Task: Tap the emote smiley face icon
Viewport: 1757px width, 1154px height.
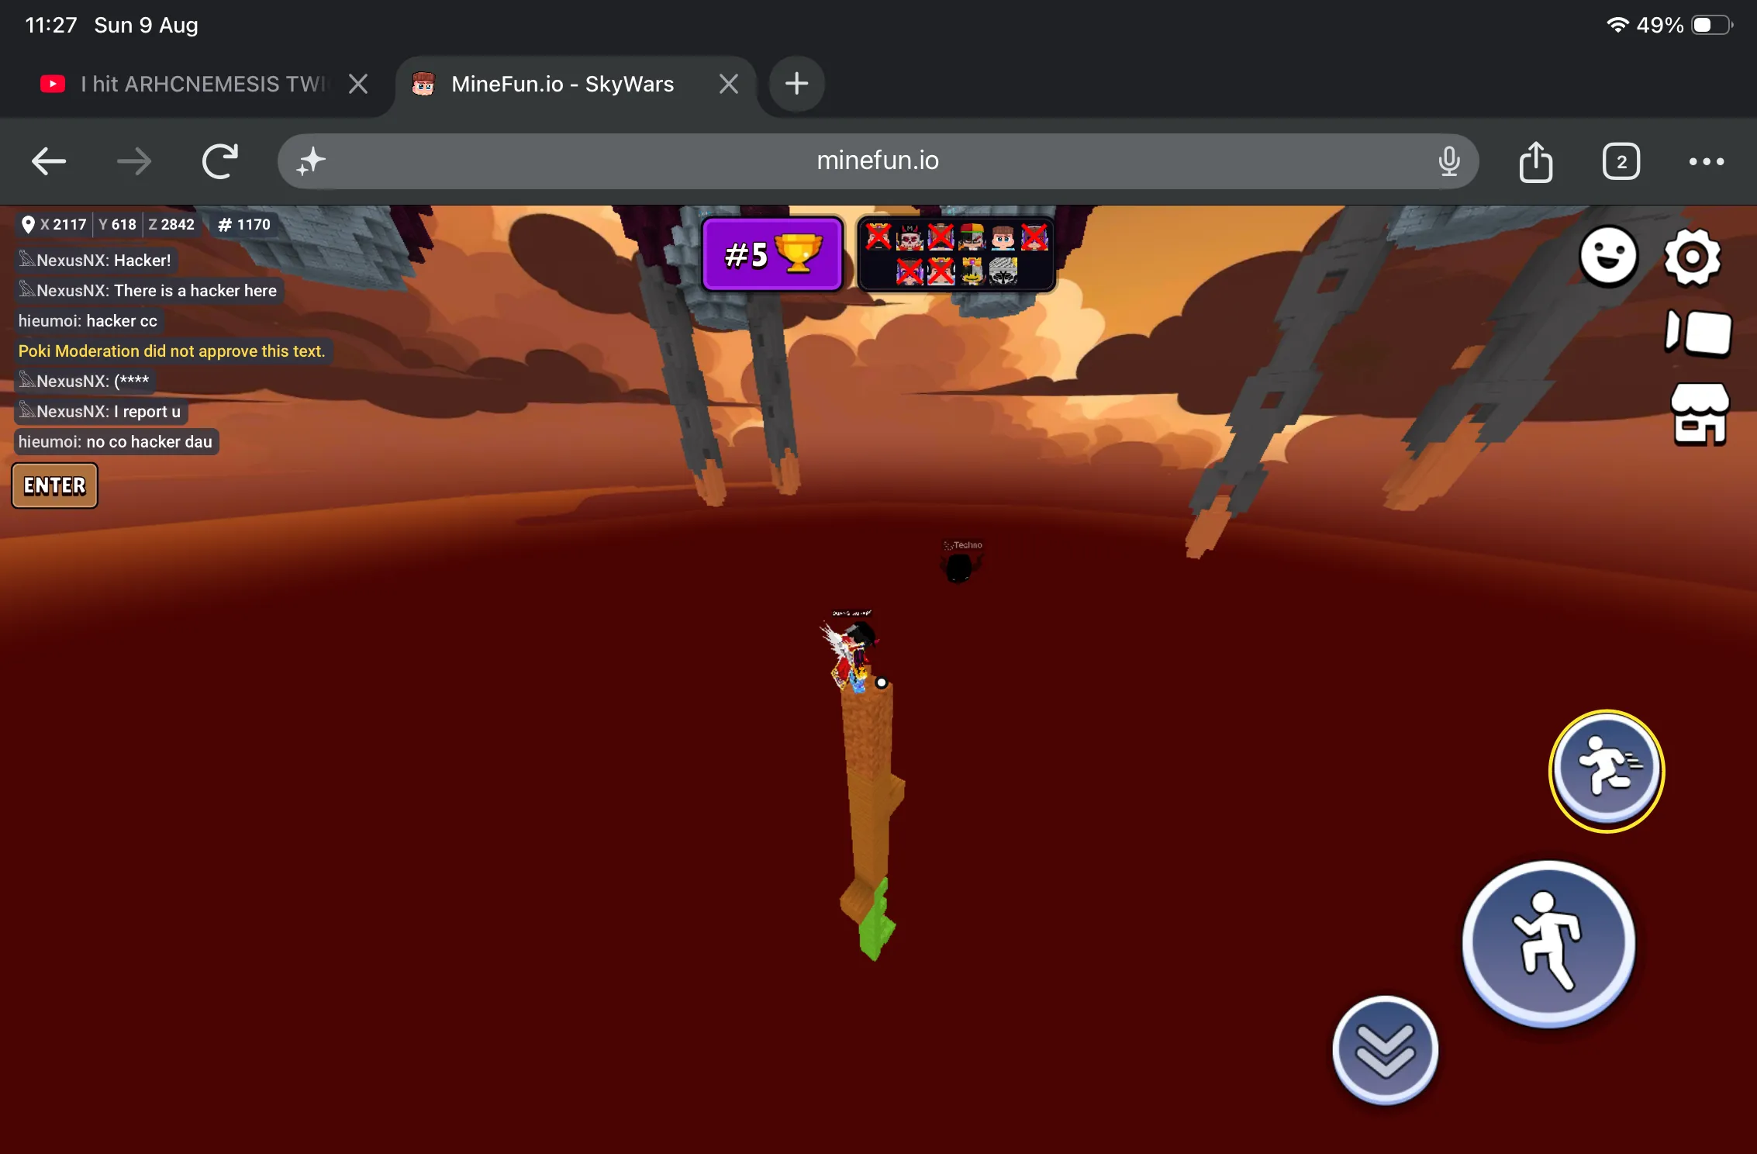Action: click(1608, 256)
